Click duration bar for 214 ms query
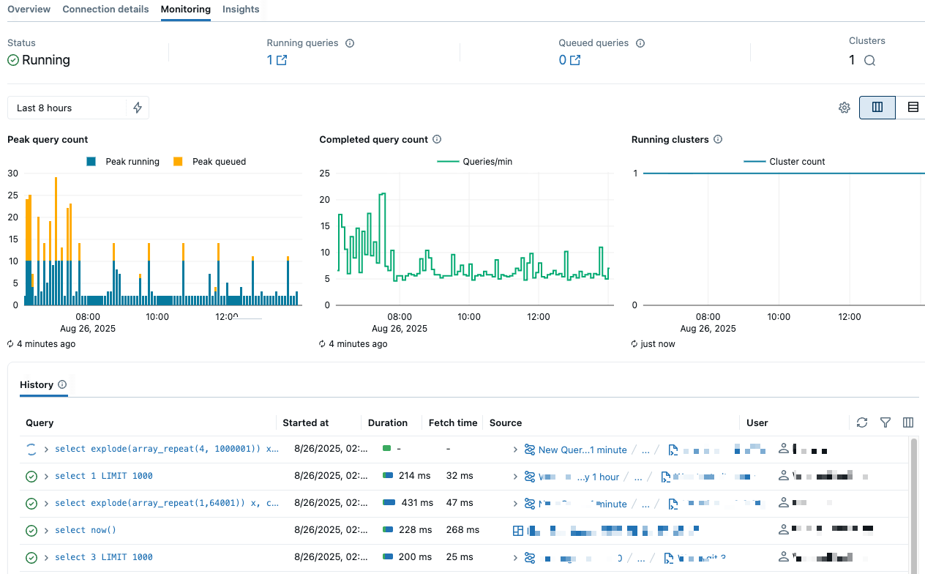This screenshot has height=574, width=925. click(388, 476)
